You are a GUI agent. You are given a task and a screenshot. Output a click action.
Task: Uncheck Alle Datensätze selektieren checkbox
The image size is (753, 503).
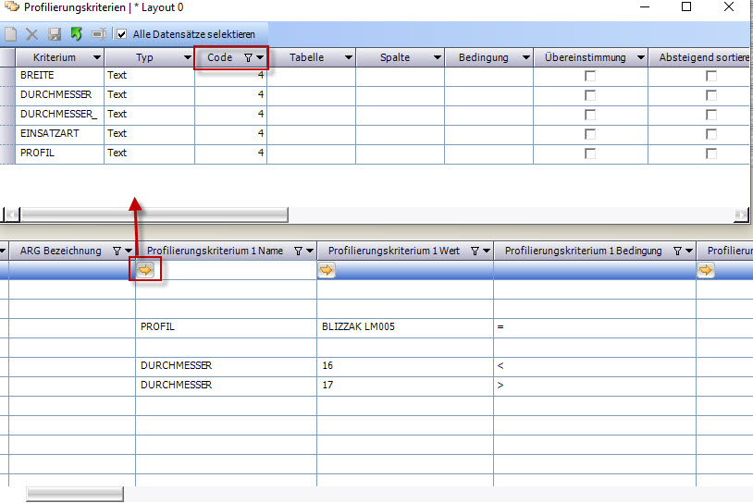[121, 34]
